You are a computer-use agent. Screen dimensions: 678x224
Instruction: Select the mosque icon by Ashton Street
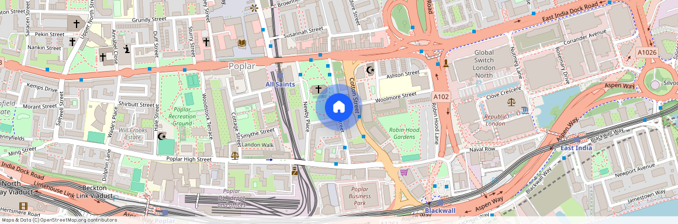(x=370, y=69)
